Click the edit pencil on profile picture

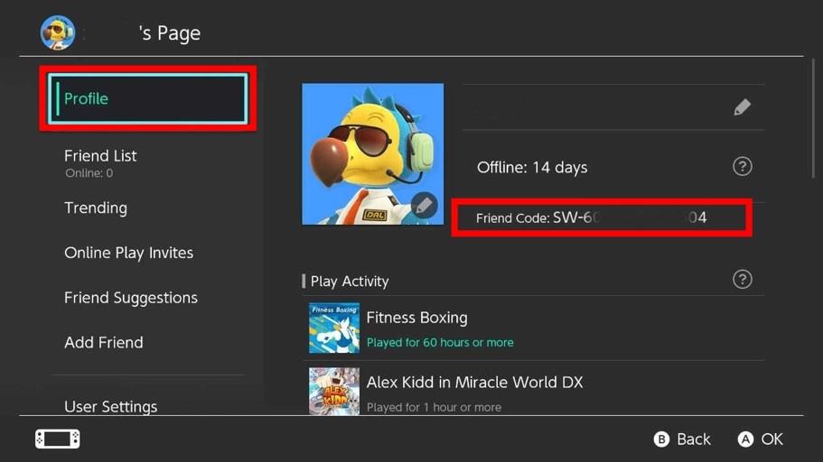tap(424, 205)
